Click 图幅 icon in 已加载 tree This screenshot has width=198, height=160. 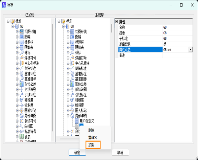(x=21, y=37)
